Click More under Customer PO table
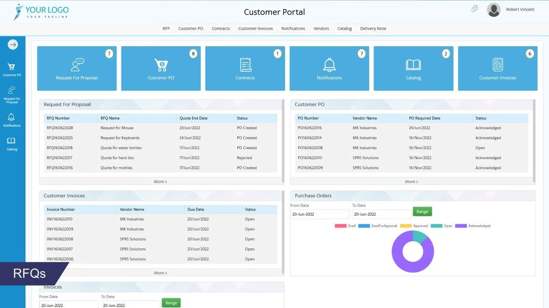Screen dimensions: 549x308 411,182
